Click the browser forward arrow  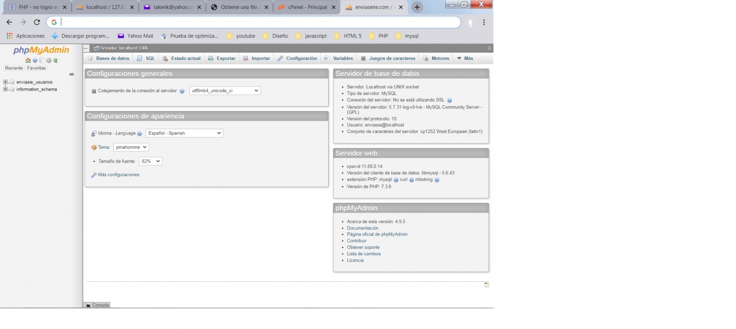coord(23,22)
